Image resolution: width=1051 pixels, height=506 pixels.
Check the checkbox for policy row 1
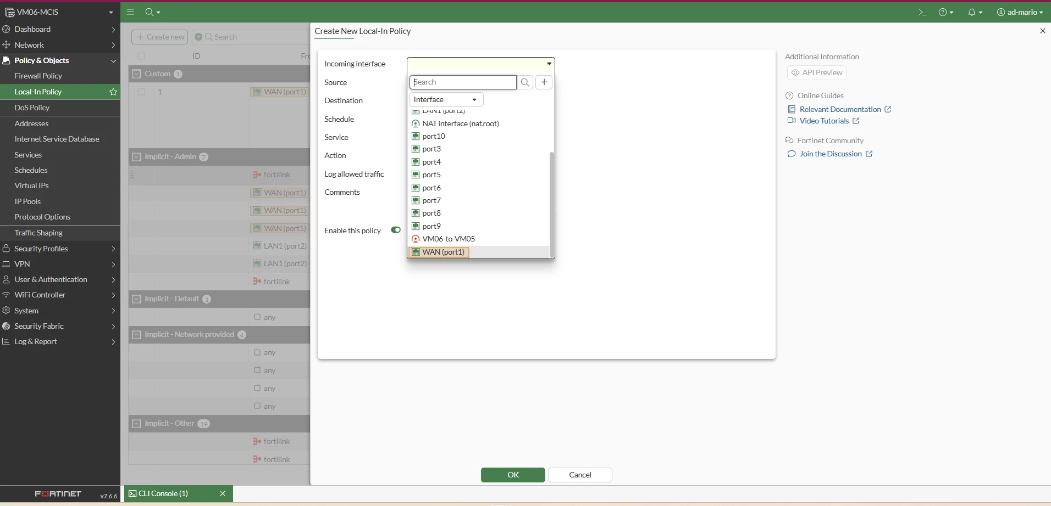pyautogui.click(x=141, y=92)
